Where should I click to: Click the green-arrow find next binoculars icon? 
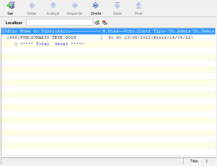97,22
